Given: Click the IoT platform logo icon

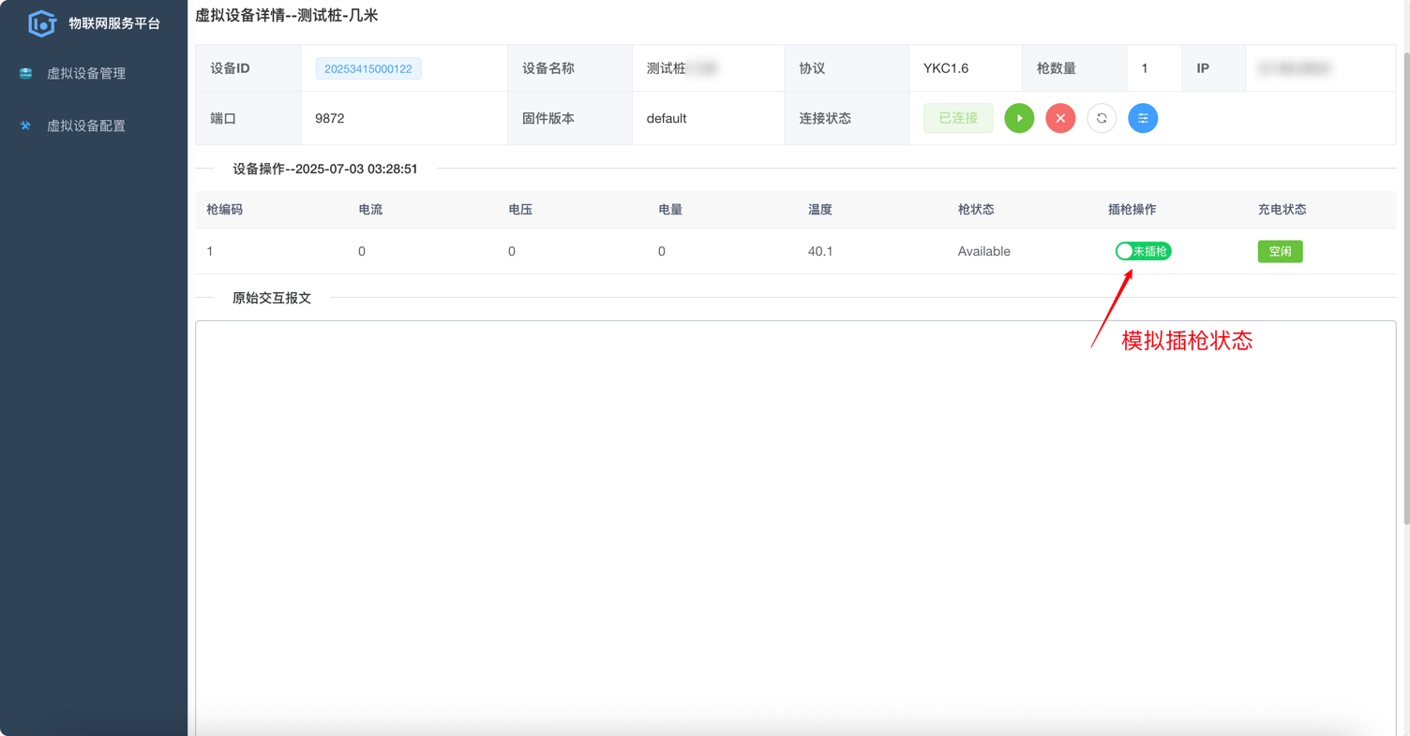Looking at the screenshot, I should pos(42,23).
